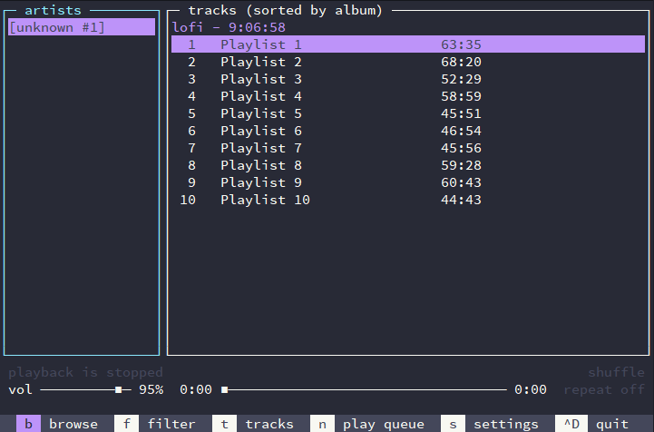Open the play queue view
Viewport: 654px width, 432px height.
[383, 424]
